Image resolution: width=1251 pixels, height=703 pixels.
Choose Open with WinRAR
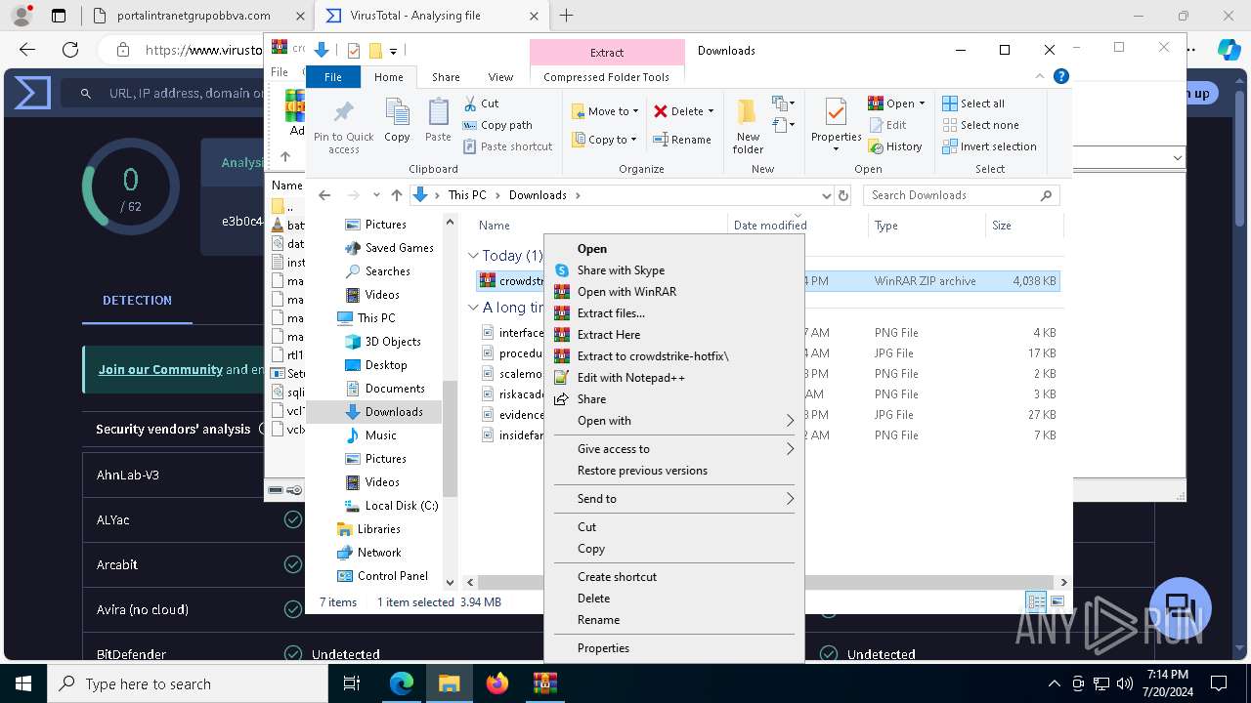[x=626, y=292]
